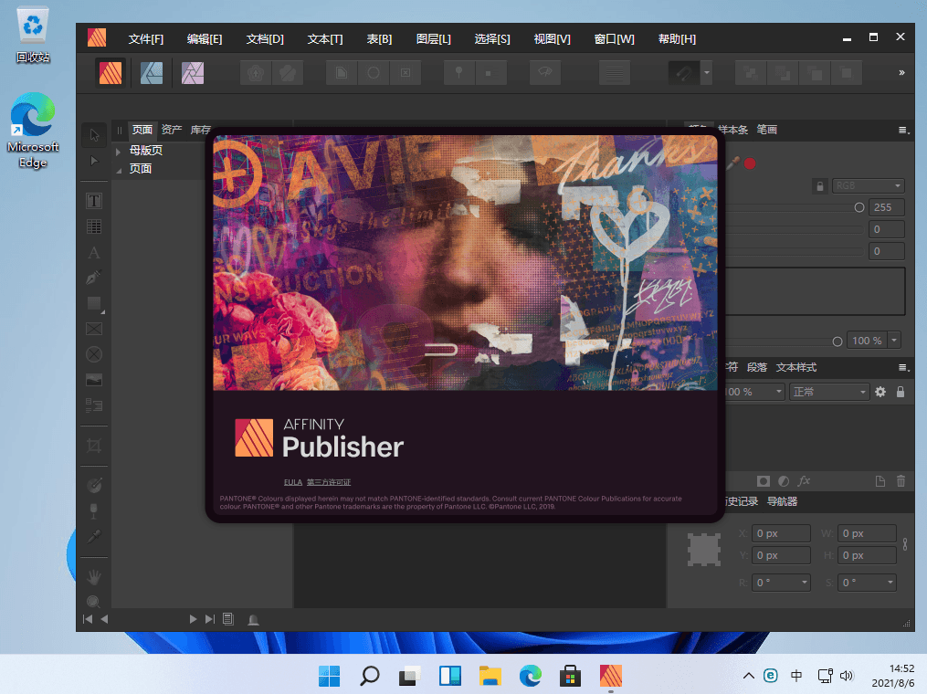Open the 帮助[H] menu
The height and width of the screenshot is (694, 927).
(677, 39)
